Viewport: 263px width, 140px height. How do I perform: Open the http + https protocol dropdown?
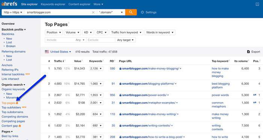(13, 12)
